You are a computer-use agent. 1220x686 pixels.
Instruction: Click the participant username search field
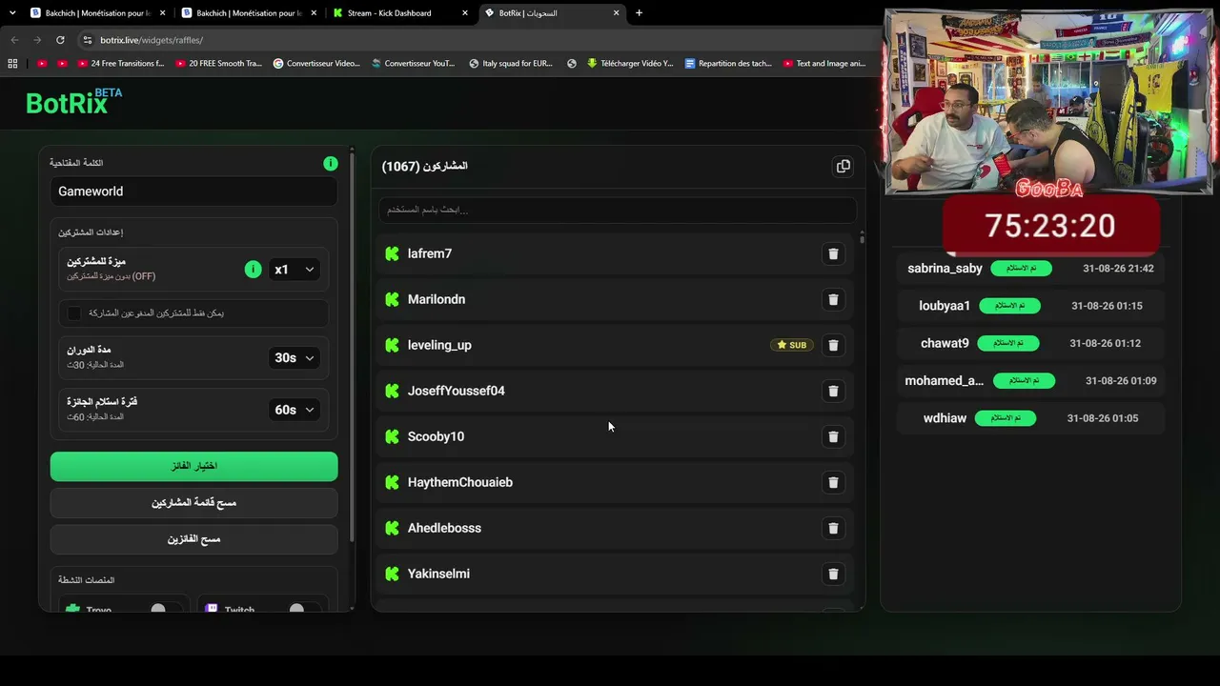pyautogui.click(x=618, y=210)
